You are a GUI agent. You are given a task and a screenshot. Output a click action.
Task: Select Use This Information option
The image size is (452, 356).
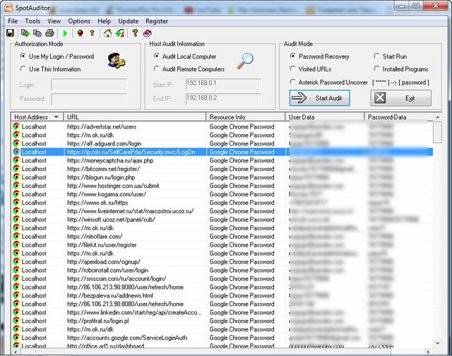(23, 69)
